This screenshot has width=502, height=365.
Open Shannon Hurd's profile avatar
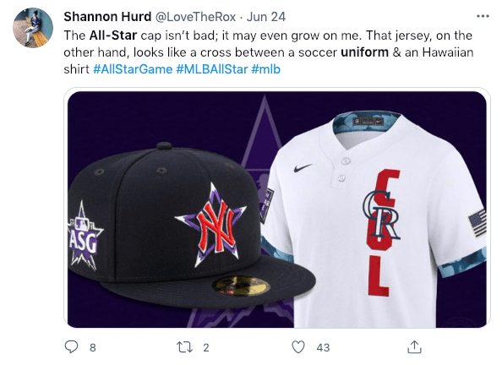click(33, 28)
